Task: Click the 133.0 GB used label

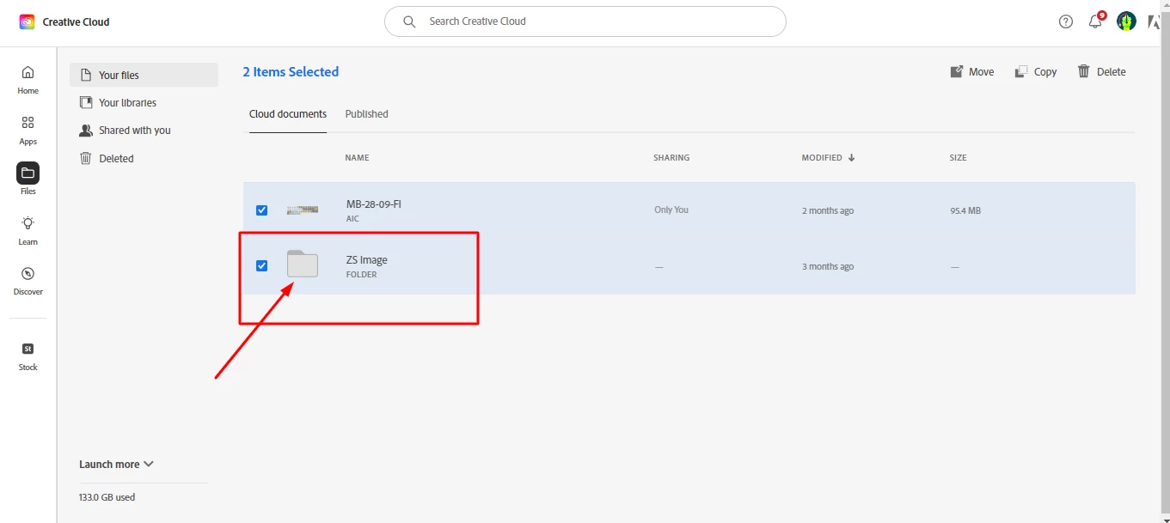Action: 107,497
